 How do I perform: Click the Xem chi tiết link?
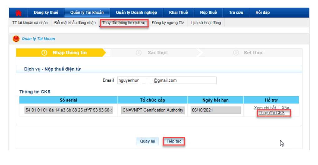(x=265, y=108)
